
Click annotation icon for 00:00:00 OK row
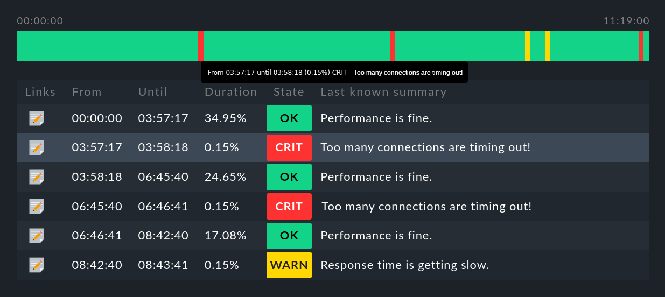click(x=37, y=118)
